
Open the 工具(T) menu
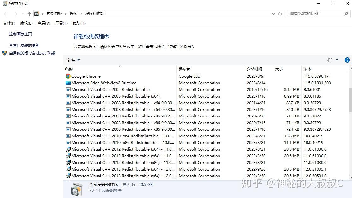coord(61,23)
